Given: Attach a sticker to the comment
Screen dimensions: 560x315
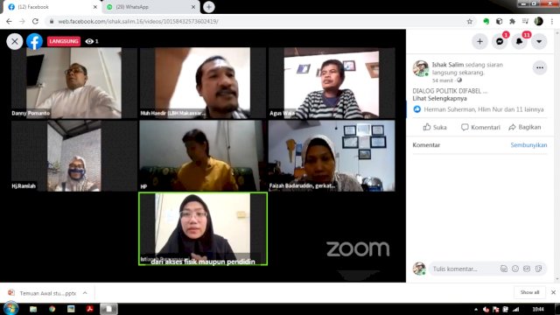Looking at the screenshot, I should click(x=538, y=269).
